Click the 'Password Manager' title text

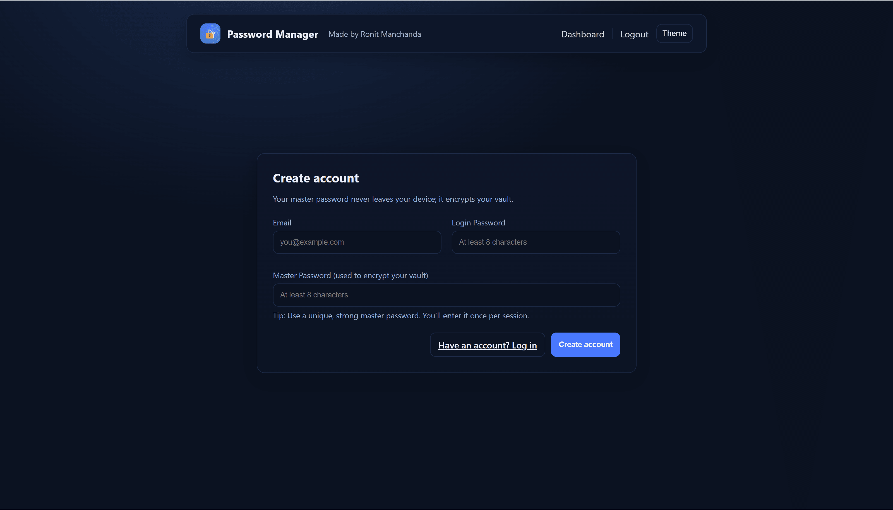[x=272, y=34]
